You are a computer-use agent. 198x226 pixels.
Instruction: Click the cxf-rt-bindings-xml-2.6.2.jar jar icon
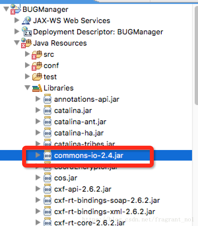[x=48, y=211]
